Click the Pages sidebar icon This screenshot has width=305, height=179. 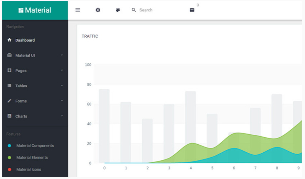click(x=9, y=70)
